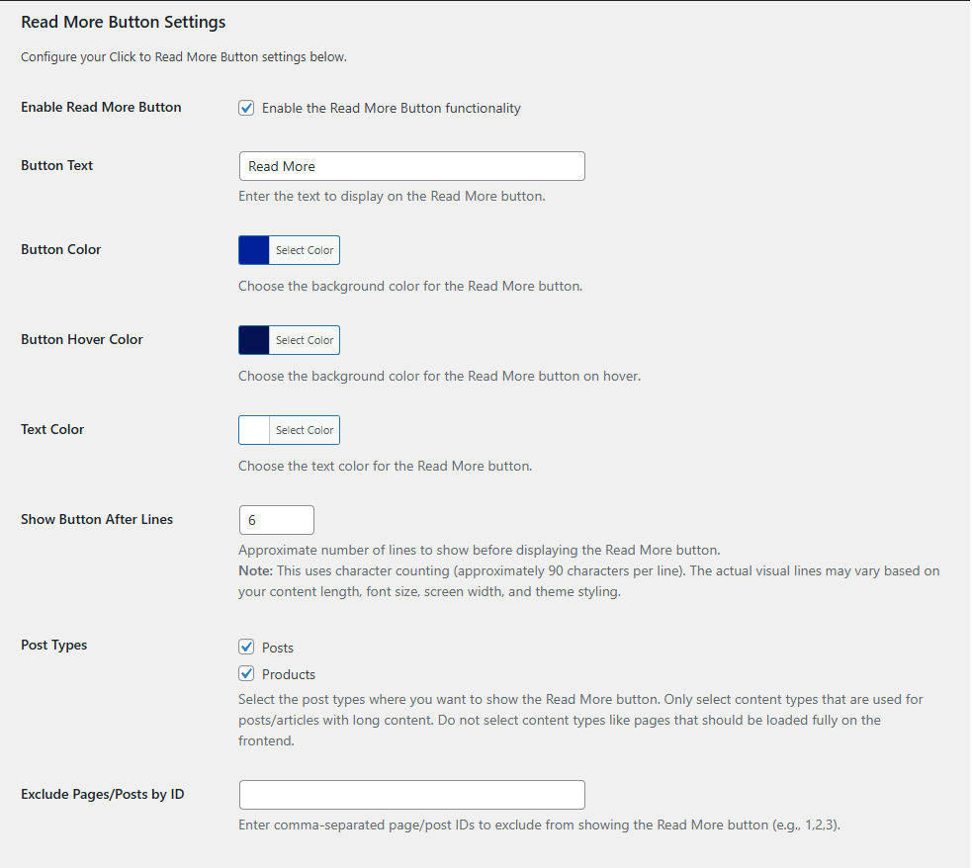Click the navy Button Hover Color swatch

251,339
